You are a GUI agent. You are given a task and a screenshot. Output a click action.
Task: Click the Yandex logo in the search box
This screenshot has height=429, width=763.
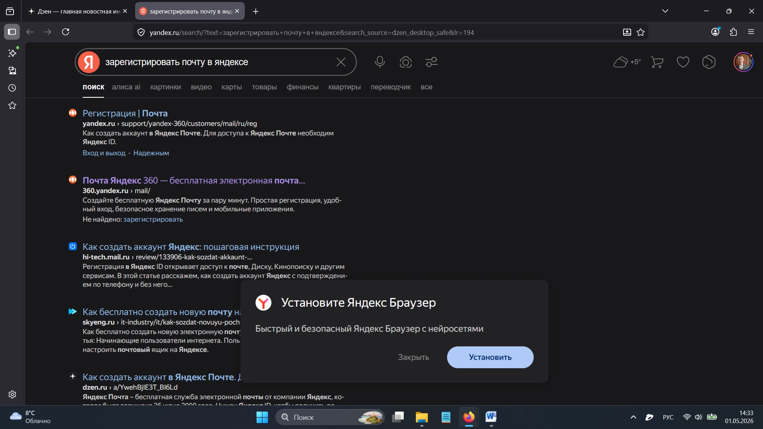(89, 62)
